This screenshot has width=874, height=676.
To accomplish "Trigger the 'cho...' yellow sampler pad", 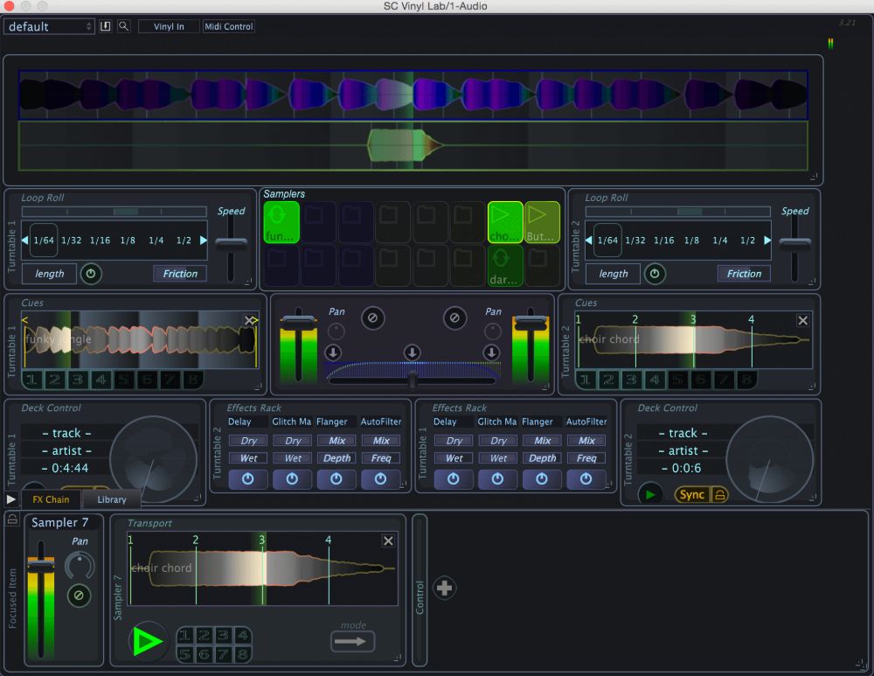I will (x=504, y=222).
